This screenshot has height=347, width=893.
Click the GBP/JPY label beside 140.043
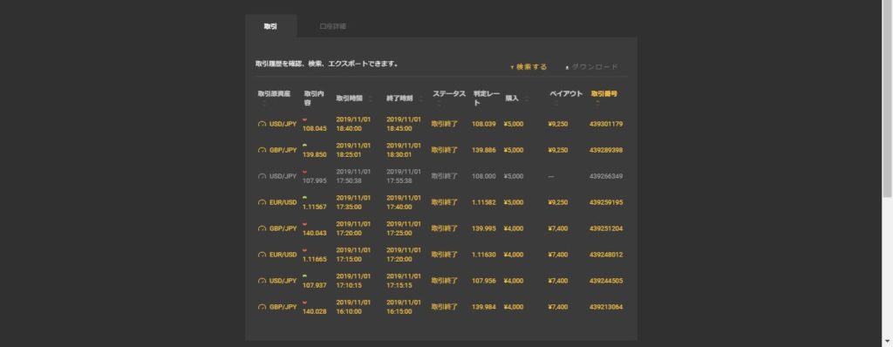coord(283,229)
